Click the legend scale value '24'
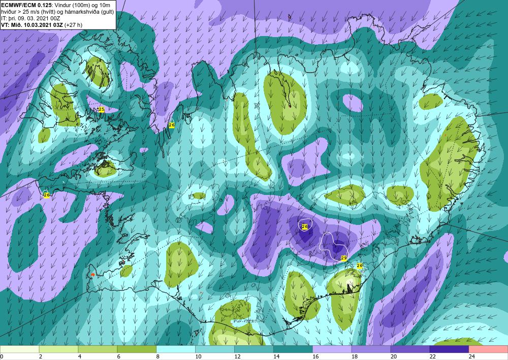 click(471, 356)
